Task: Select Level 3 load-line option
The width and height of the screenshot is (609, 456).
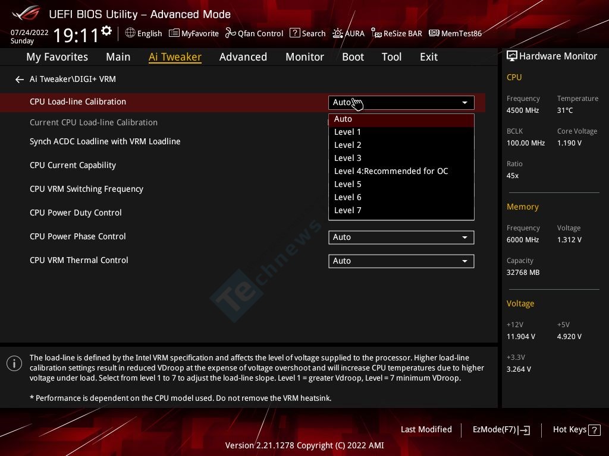Action: (x=401, y=158)
